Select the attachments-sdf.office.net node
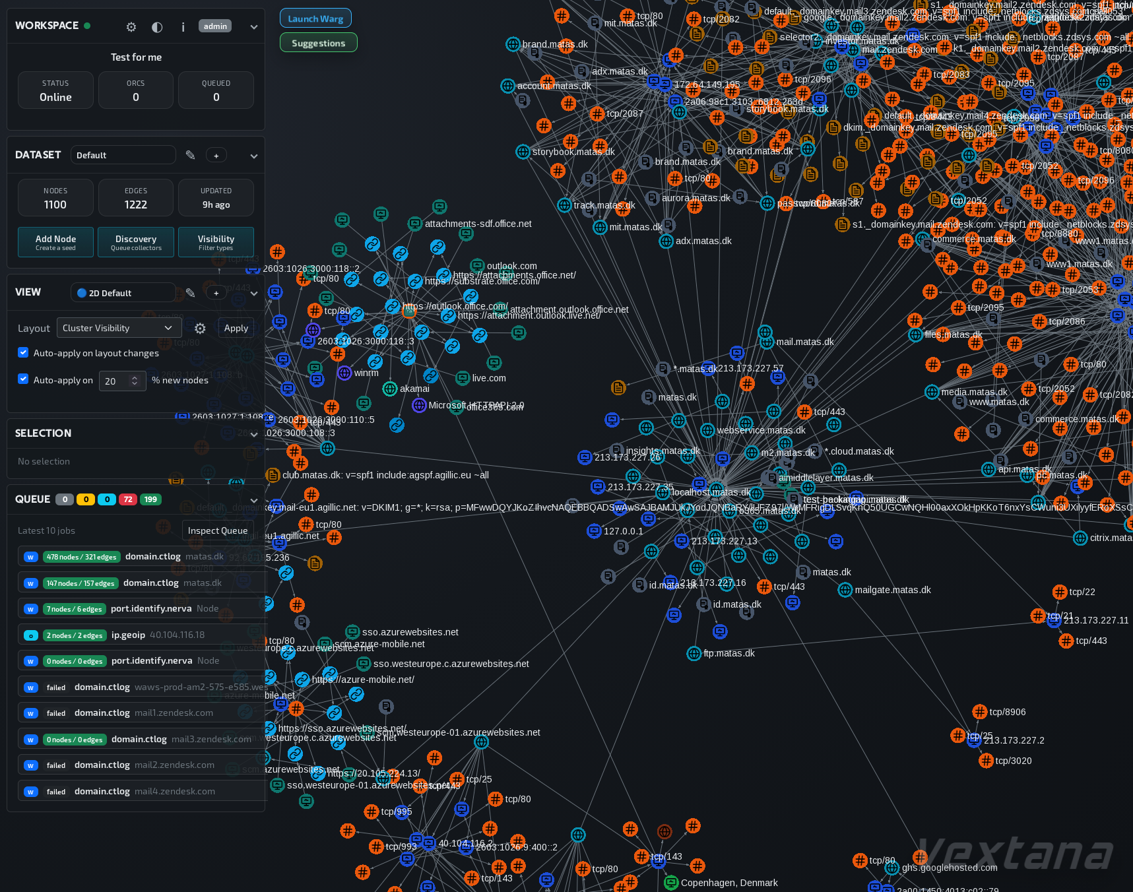This screenshot has width=1133, height=892. 414,224
